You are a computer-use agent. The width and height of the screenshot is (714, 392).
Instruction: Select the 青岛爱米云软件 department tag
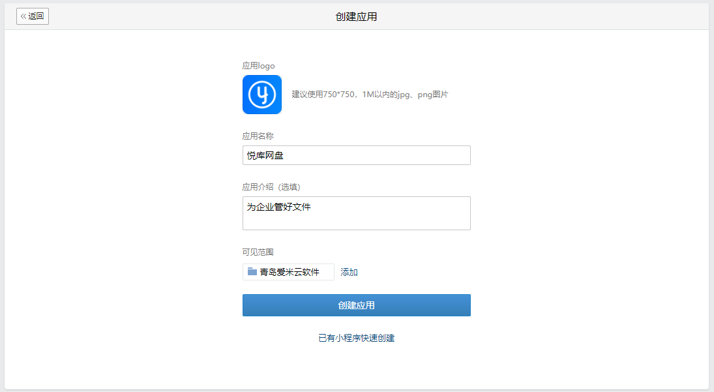[288, 272]
